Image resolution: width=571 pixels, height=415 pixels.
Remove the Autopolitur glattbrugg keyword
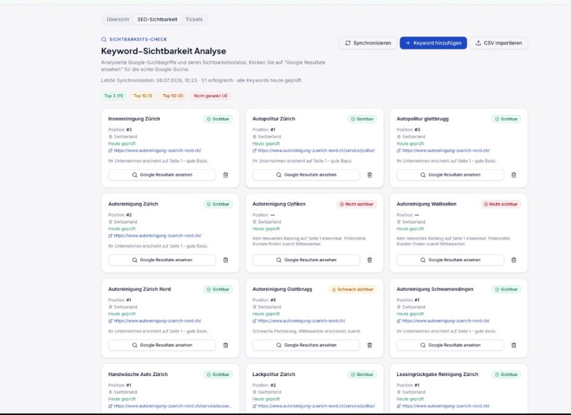(514, 175)
